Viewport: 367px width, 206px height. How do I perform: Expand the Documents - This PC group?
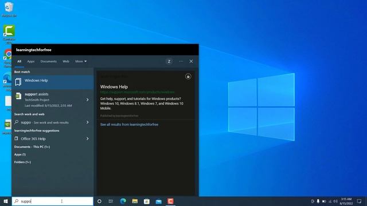pyautogui.click(x=32, y=147)
